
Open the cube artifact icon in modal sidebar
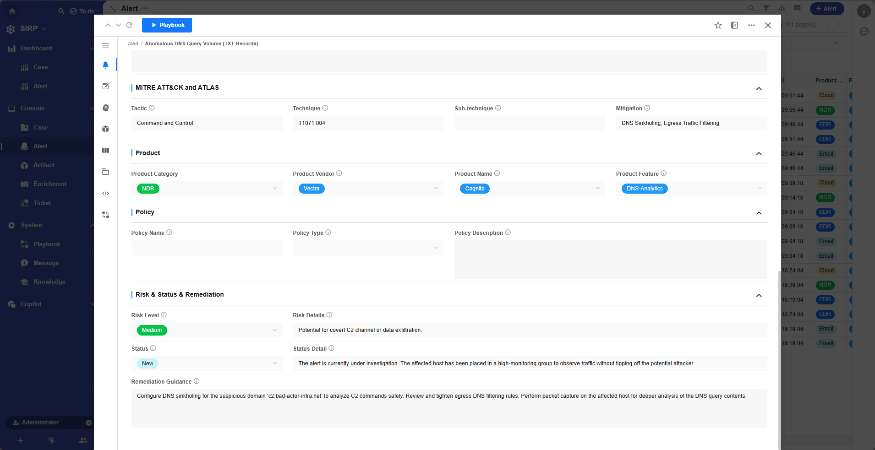(x=105, y=129)
